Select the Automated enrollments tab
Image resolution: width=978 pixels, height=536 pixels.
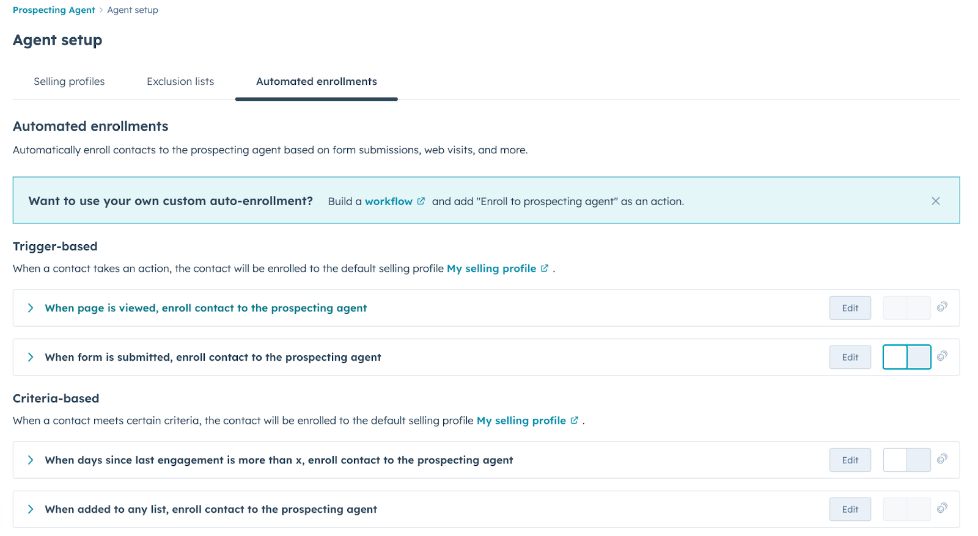tap(317, 81)
